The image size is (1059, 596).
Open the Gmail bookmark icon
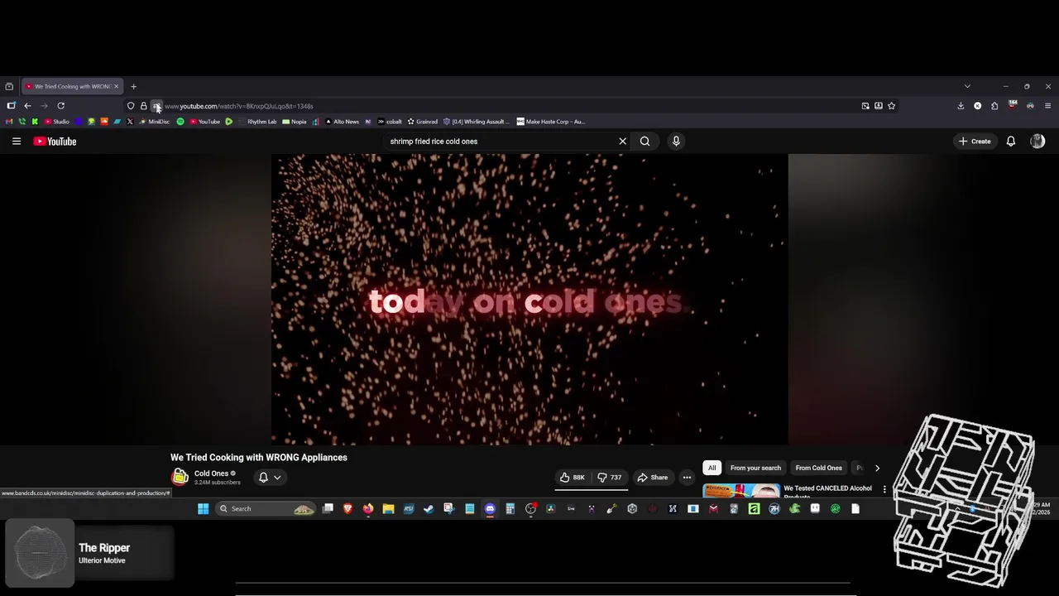coord(9,122)
